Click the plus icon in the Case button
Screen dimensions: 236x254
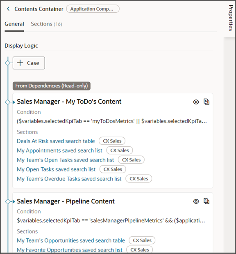pos(20,63)
